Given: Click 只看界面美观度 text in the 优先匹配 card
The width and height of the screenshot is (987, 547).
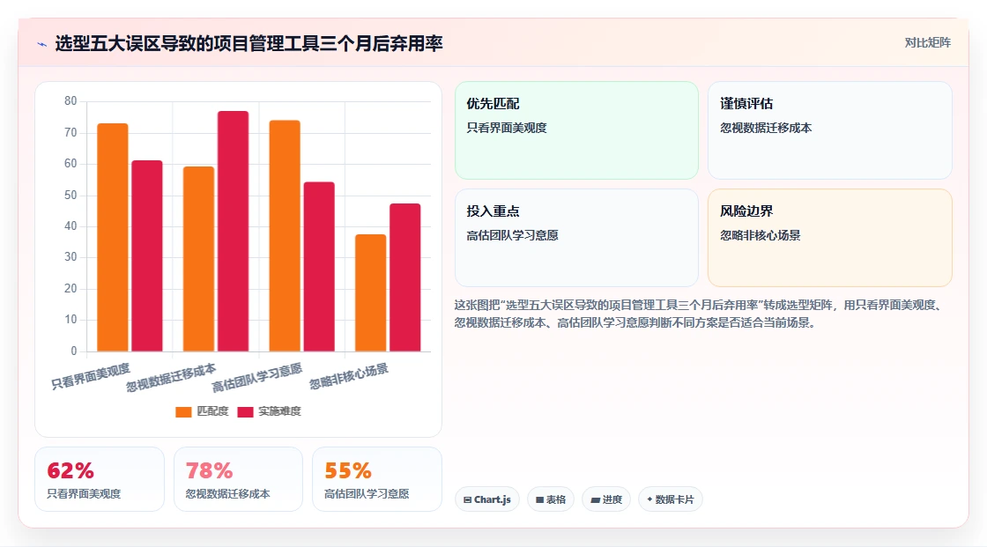Looking at the screenshot, I should (507, 128).
